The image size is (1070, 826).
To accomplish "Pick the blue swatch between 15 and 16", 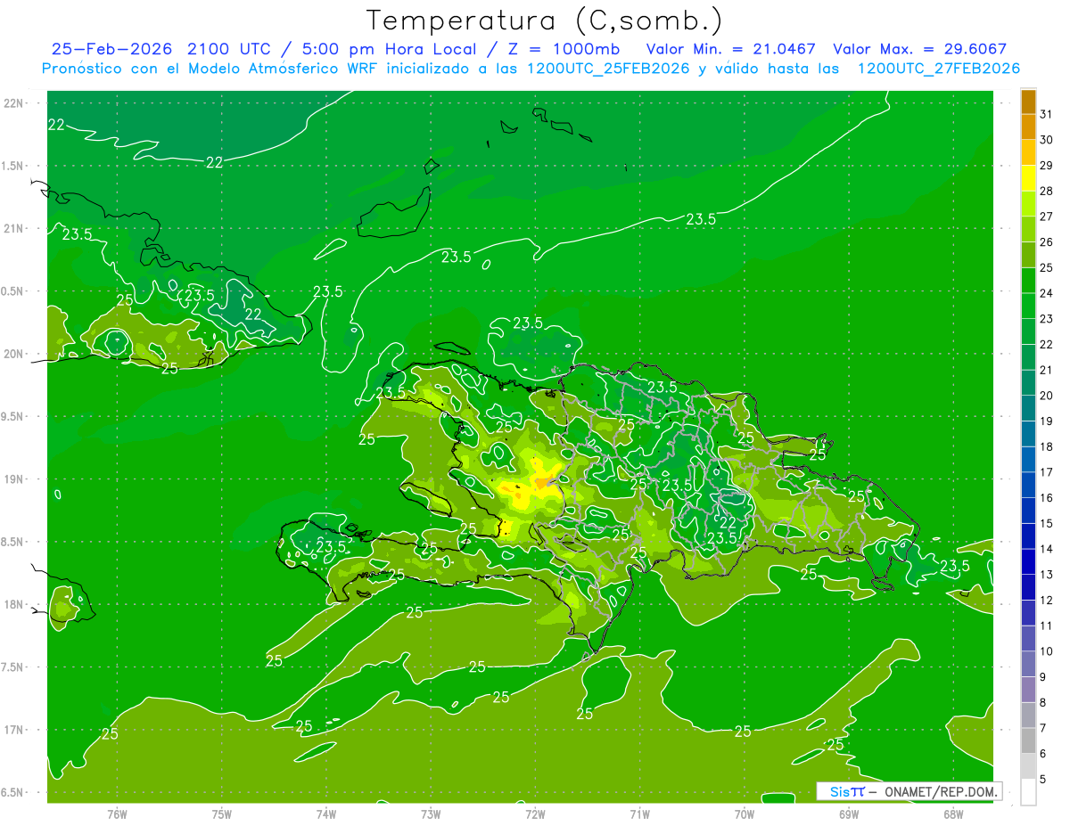I will (1028, 511).
